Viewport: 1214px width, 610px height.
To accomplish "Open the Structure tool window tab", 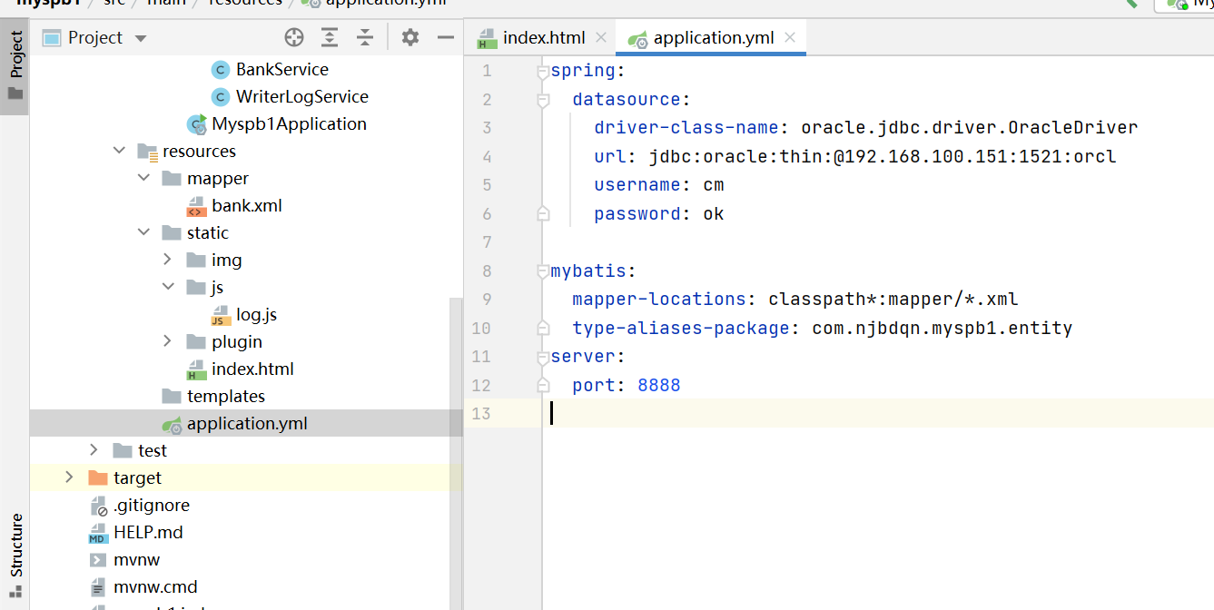I will coord(15,554).
